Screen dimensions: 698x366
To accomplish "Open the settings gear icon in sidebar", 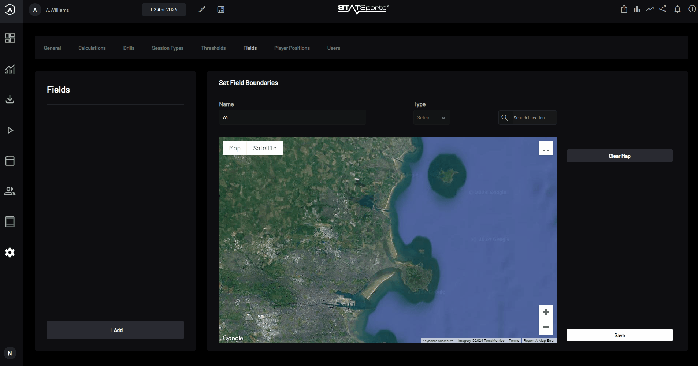I will (x=10, y=253).
